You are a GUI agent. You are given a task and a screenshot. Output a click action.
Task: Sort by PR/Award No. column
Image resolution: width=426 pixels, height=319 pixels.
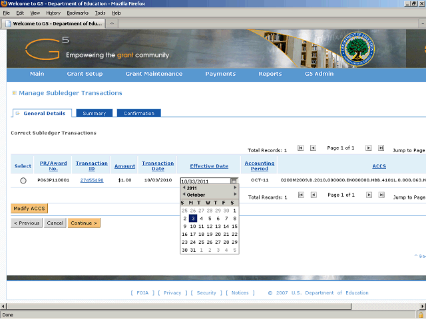[x=53, y=166]
